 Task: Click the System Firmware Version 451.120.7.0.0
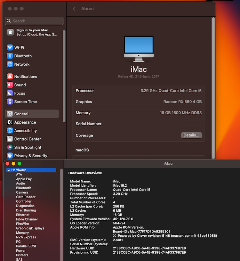tap(123, 219)
